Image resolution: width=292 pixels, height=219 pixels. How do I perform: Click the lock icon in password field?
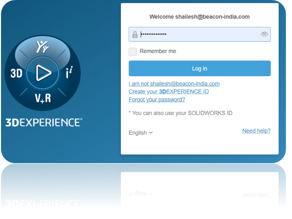point(135,35)
